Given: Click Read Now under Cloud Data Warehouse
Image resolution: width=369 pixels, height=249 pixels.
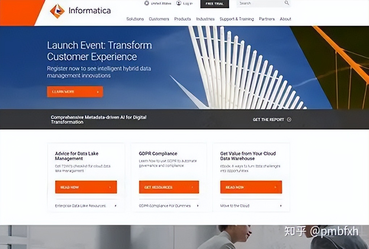Looking at the screenshot, I should point(251,187).
